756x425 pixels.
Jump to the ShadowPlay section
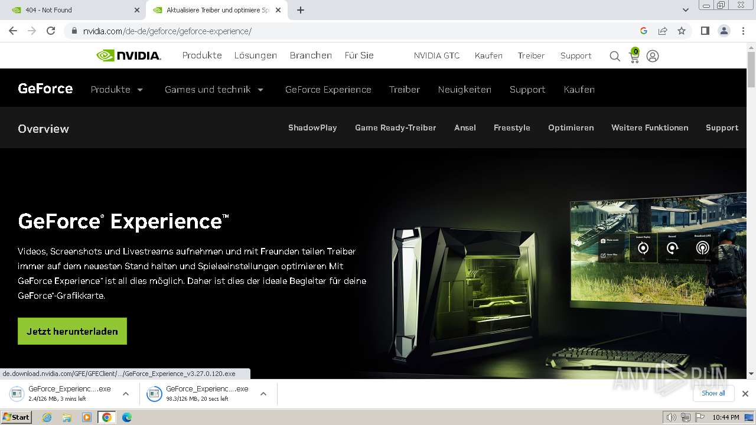[312, 127]
